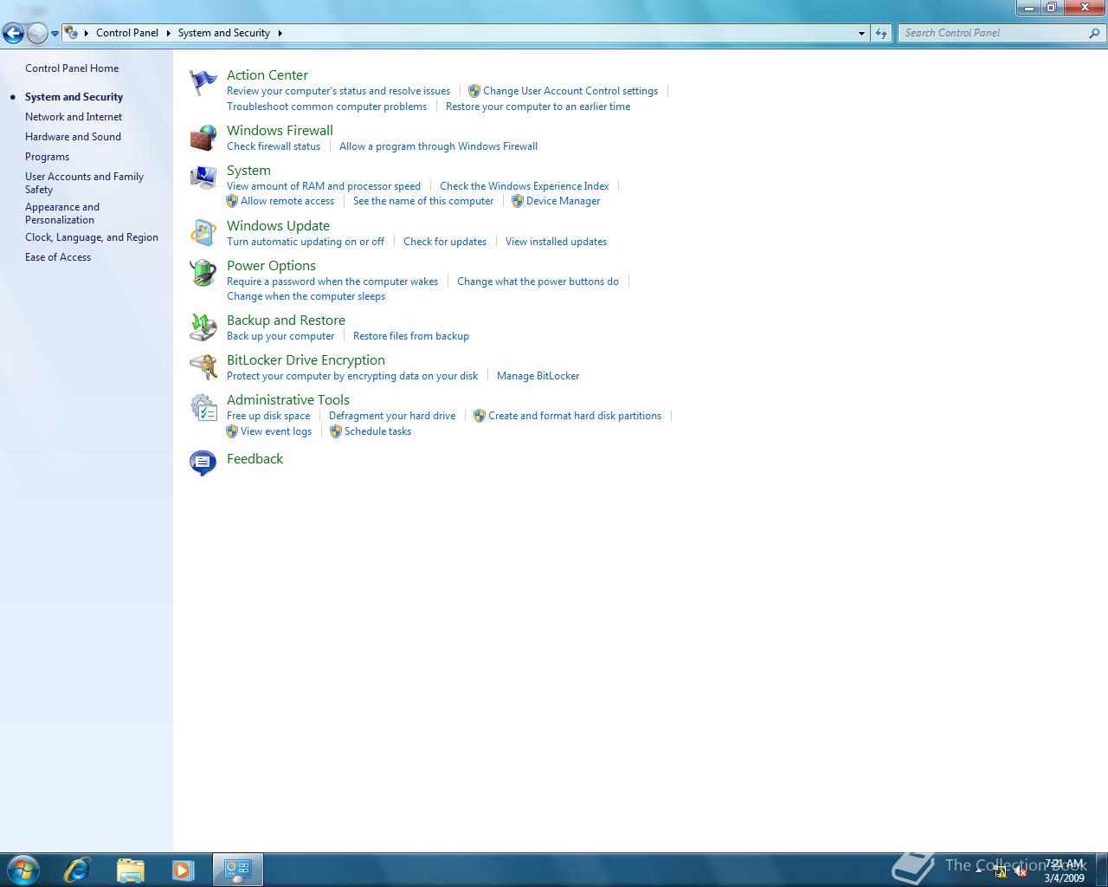
Task: Expand the address bar history dropdown
Action: point(861,33)
